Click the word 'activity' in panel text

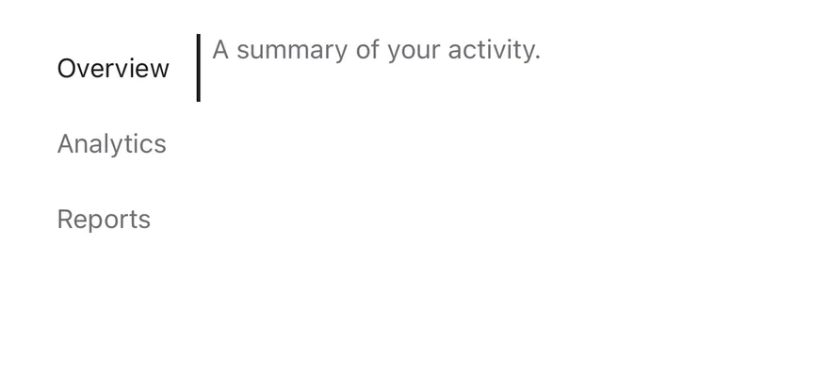(x=492, y=51)
